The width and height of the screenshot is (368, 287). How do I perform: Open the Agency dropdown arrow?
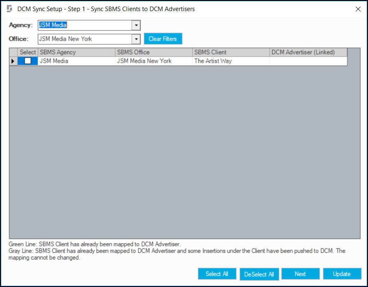point(136,25)
